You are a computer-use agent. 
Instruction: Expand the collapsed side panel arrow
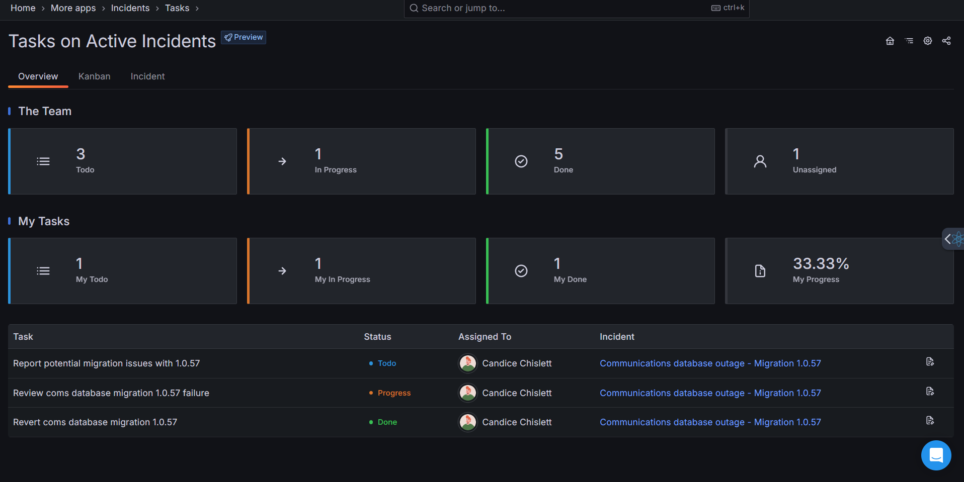click(948, 239)
